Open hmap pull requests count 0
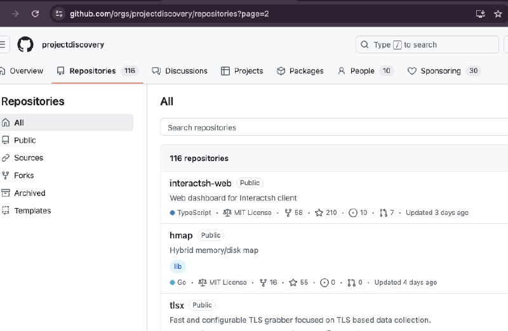The width and height of the screenshot is (508, 331). (x=355, y=282)
